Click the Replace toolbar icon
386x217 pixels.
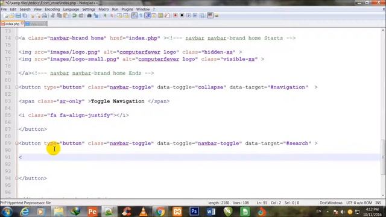96,16
